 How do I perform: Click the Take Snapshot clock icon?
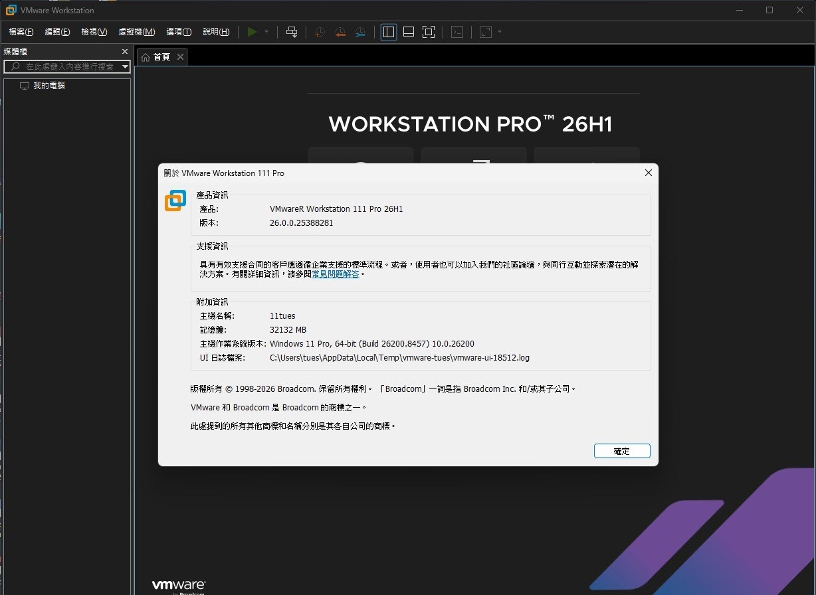320,32
